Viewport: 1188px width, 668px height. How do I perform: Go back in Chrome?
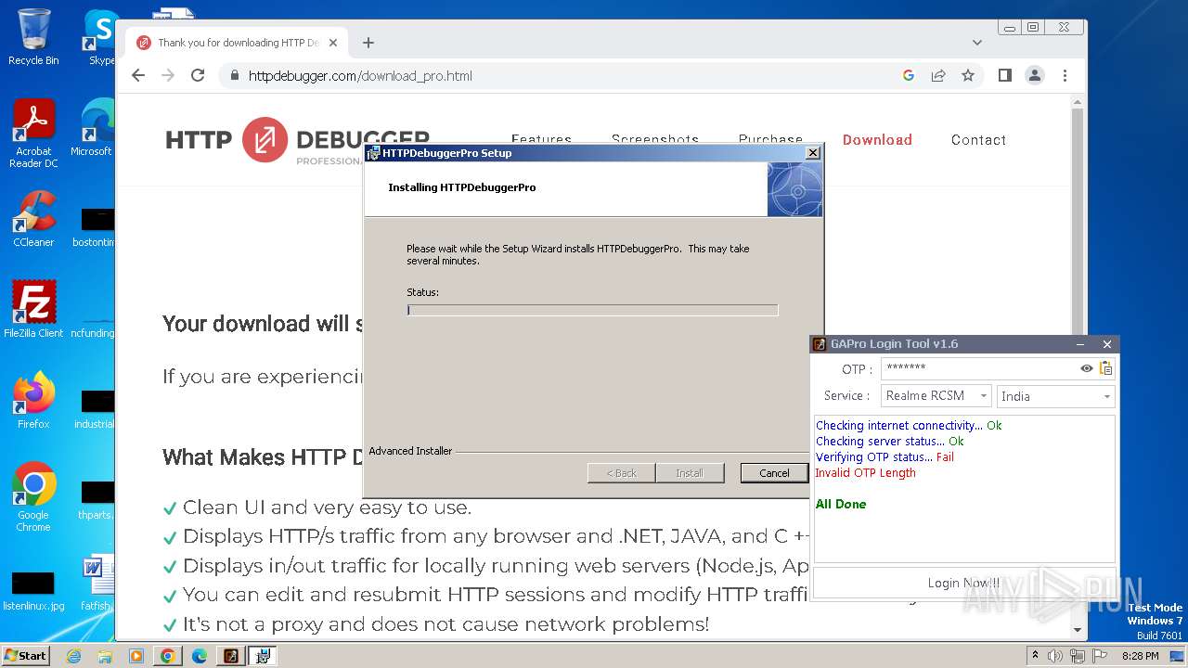138,76
